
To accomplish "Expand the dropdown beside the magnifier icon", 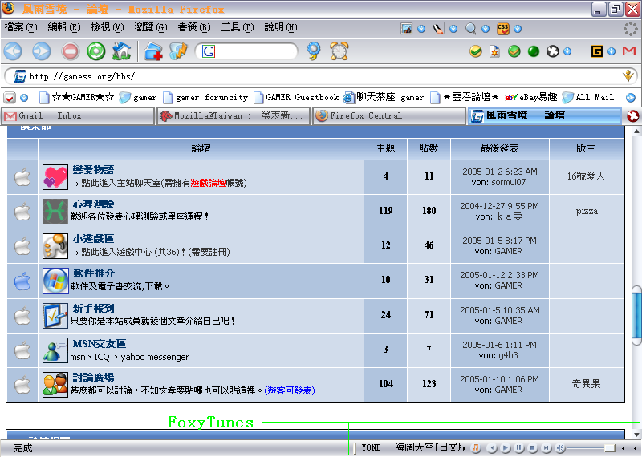I will [486, 29].
